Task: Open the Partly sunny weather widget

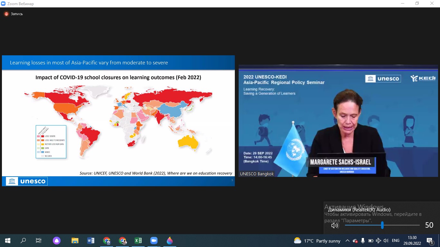Action: click(x=317, y=241)
